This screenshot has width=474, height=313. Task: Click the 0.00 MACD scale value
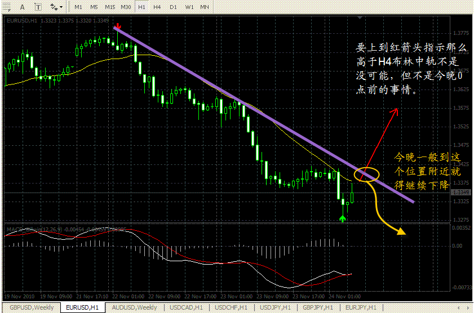457,246
